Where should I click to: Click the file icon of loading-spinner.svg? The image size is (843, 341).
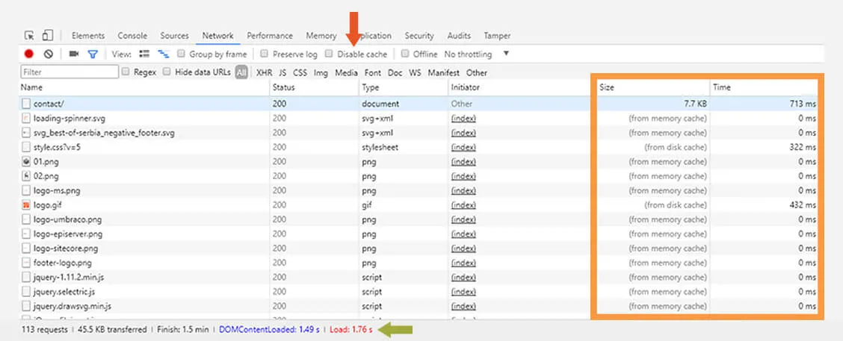pyautogui.click(x=26, y=118)
